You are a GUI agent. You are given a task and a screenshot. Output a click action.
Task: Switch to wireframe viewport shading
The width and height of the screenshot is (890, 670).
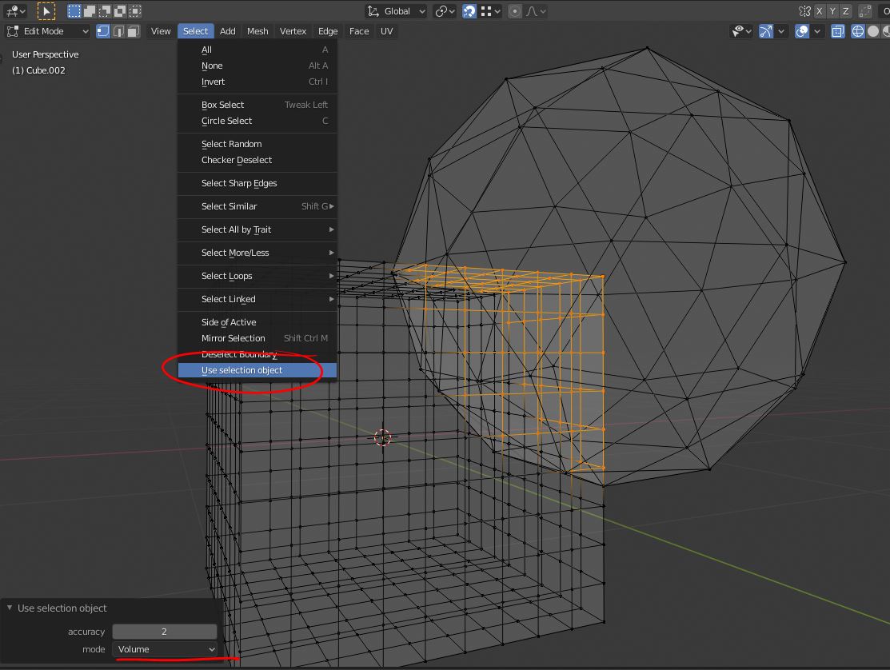point(858,31)
